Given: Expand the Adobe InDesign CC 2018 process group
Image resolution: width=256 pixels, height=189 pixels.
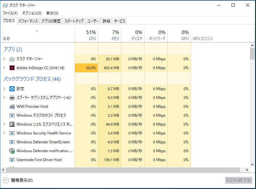Looking at the screenshot, I should pos(4,68).
